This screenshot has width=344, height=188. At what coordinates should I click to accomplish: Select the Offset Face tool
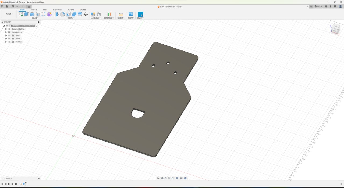pyautogui.click(x=80, y=14)
